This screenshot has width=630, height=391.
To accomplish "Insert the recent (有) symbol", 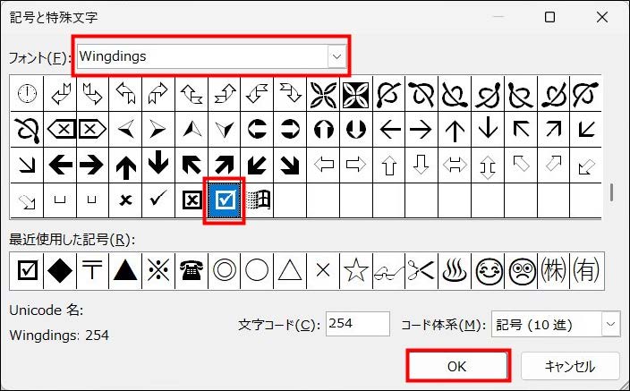I will click(587, 271).
